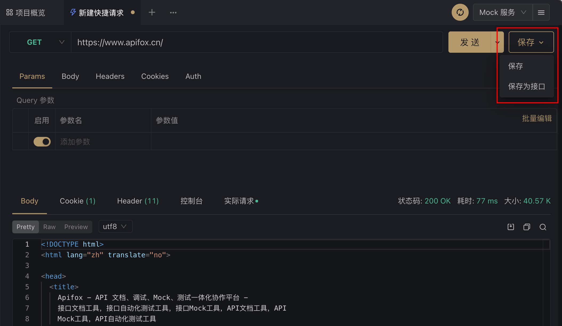Click the 批量编辑 link
Image resolution: width=562 pixels, height=326 pixels.
[537, 119]
